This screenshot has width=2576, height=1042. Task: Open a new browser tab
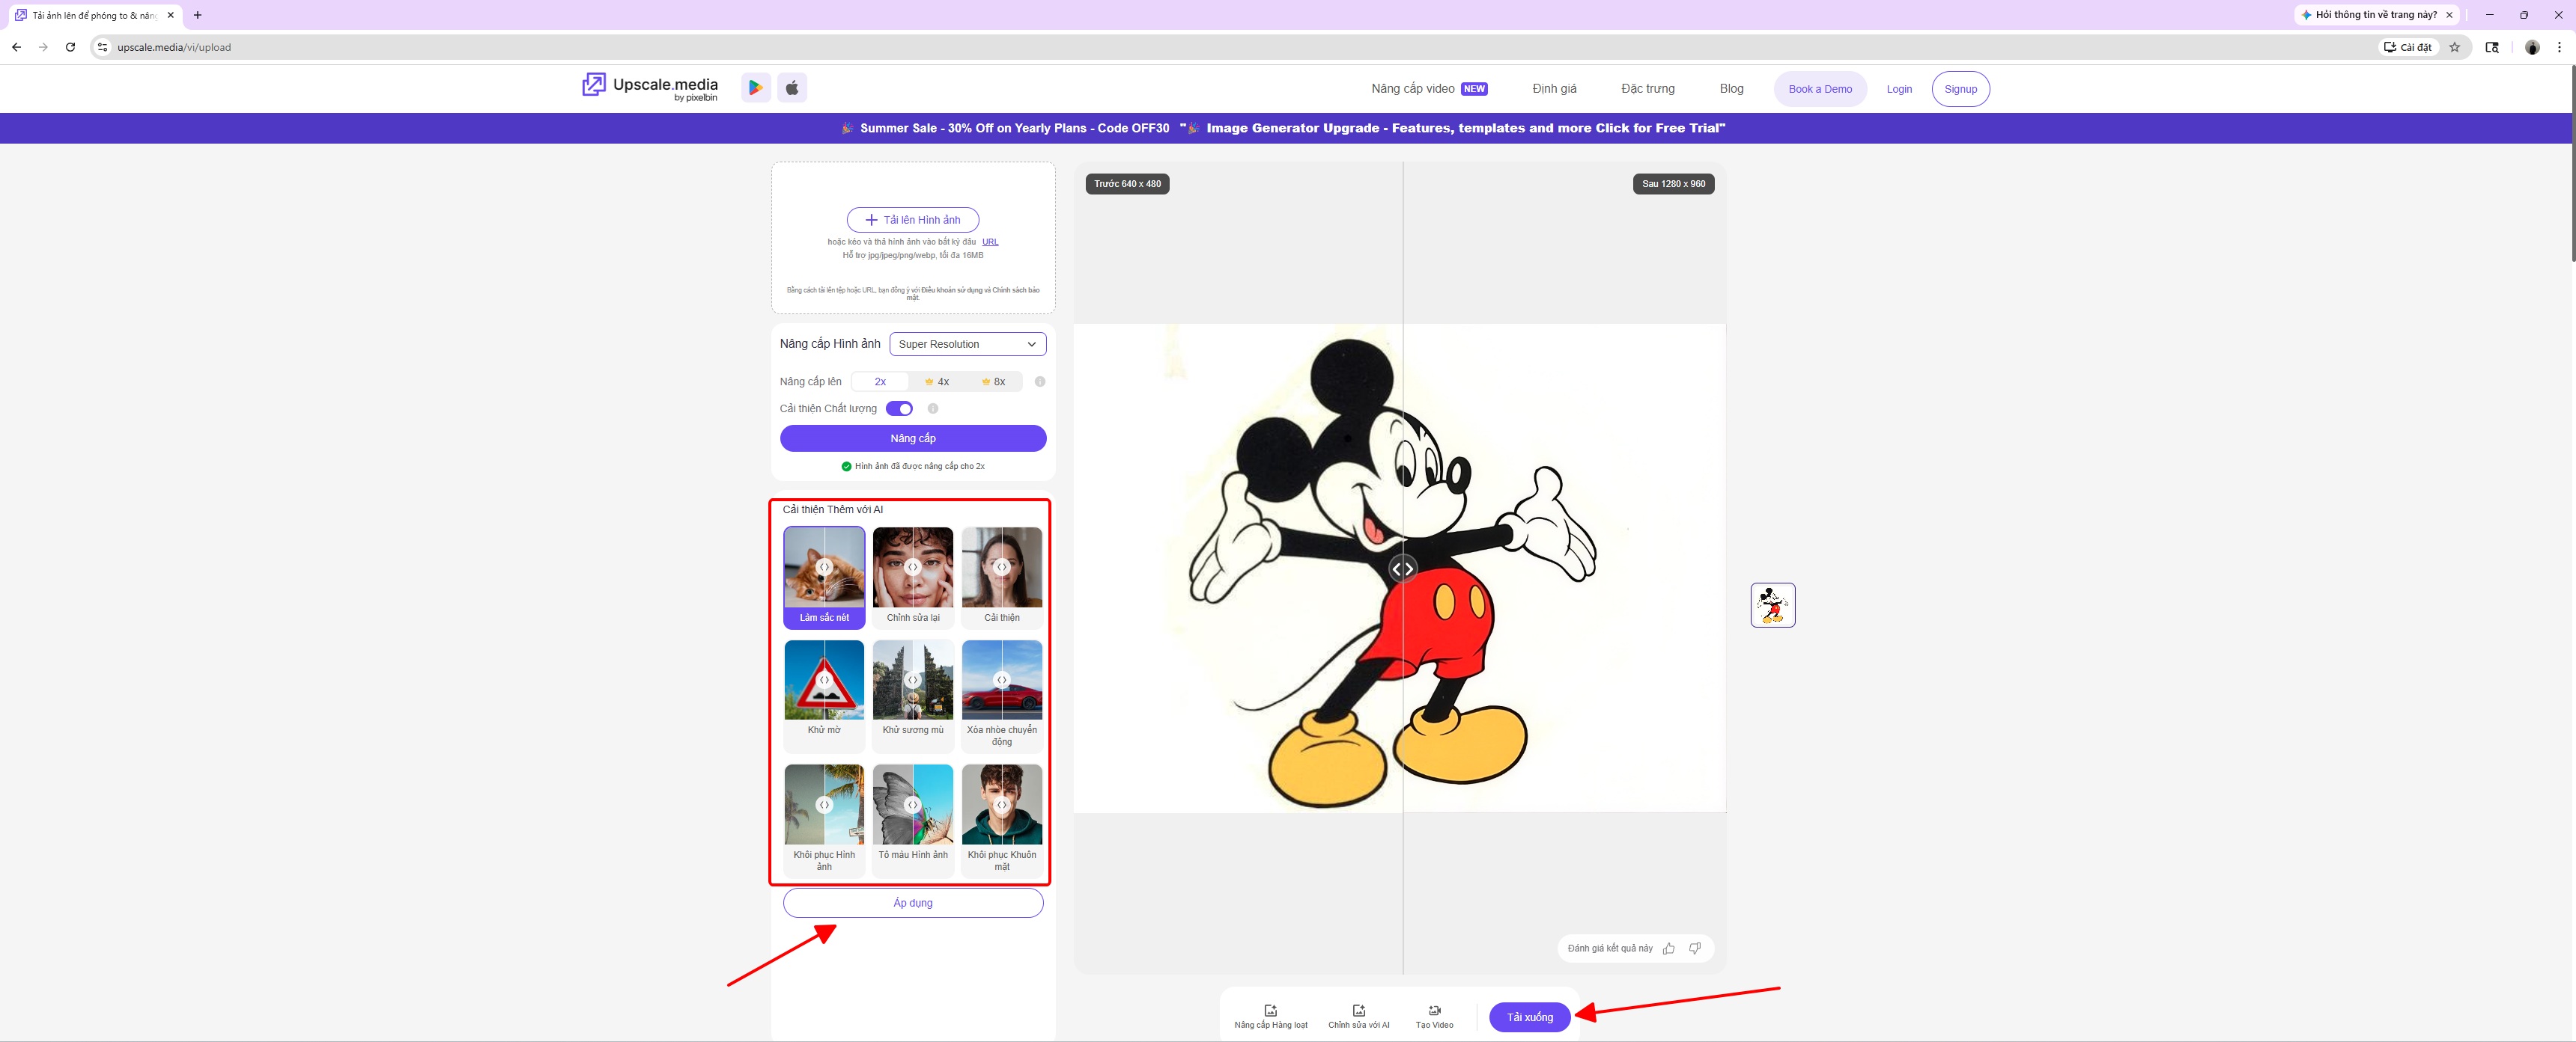(x=198, y=15)
